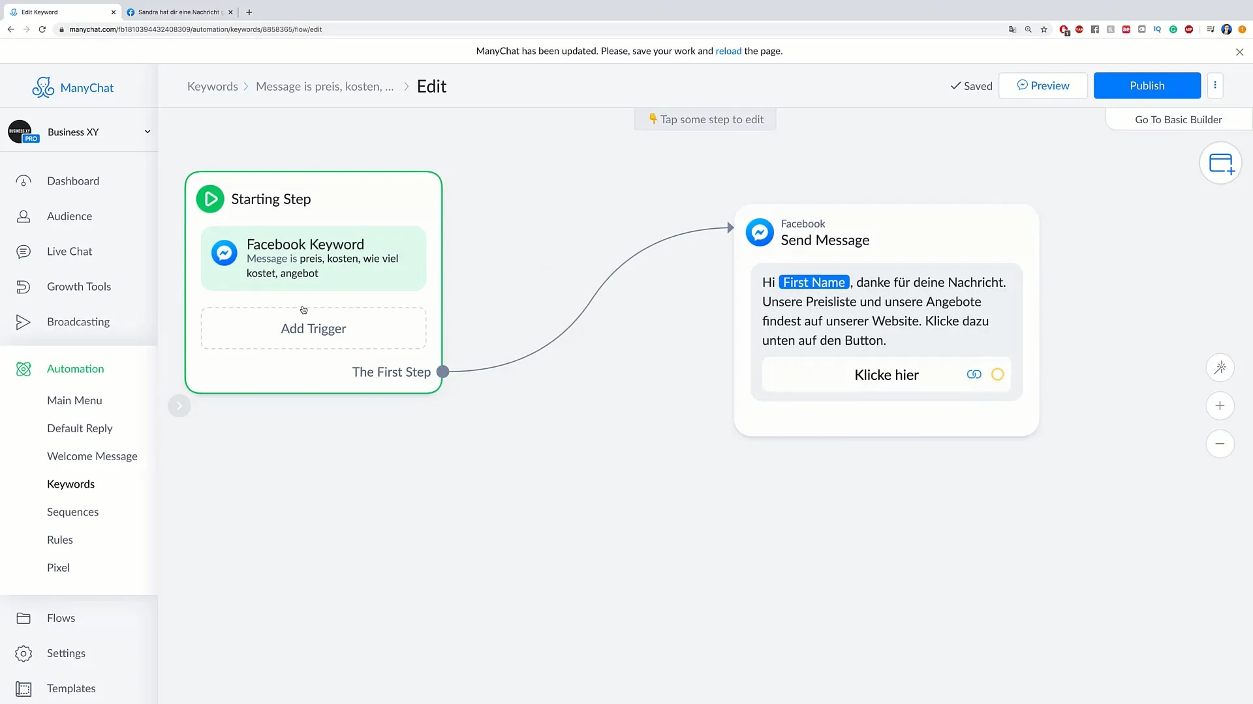This screenshot has height=704, width=1253.
Task: Click the add new step card icon
Action: [1220, 163]
